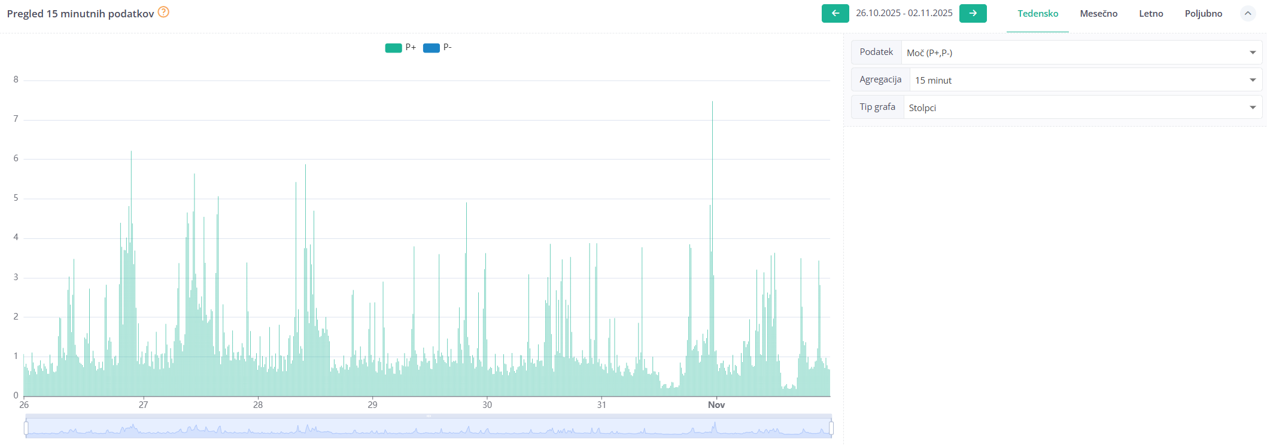Open the Agregacija dropdown
Image resolution: width=1267 pixels, height=445 pixels.
click(1085, 80)
